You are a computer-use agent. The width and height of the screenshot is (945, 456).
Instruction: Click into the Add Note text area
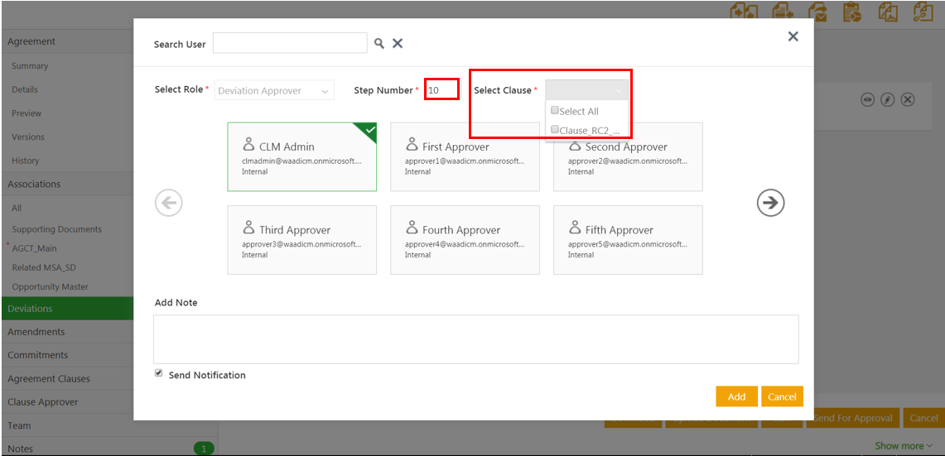(475, 338)
